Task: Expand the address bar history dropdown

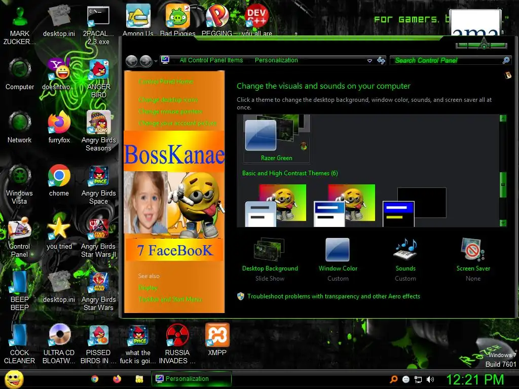Action: [x=369, y=61]
